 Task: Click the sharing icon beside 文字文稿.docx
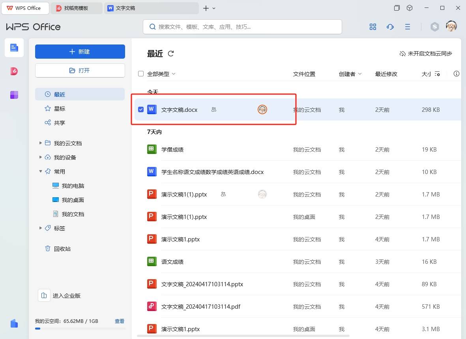pyautogui.click(x=213, y=110)
